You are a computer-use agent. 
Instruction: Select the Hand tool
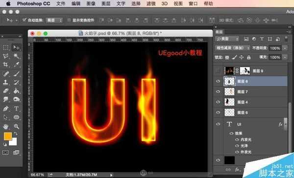[x=5, y=127]
